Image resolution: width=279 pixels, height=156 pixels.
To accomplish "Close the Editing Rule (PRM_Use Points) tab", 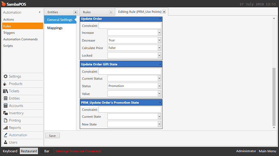I will click(x=164, y=12).
